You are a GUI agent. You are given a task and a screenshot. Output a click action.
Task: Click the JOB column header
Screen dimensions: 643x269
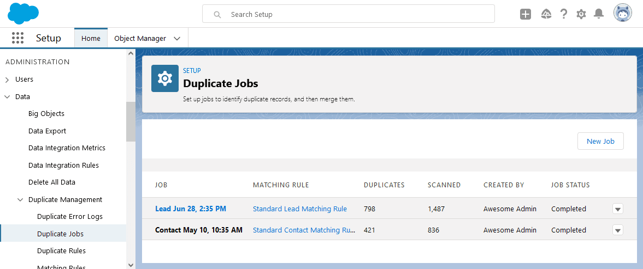[x=161, y=185]
